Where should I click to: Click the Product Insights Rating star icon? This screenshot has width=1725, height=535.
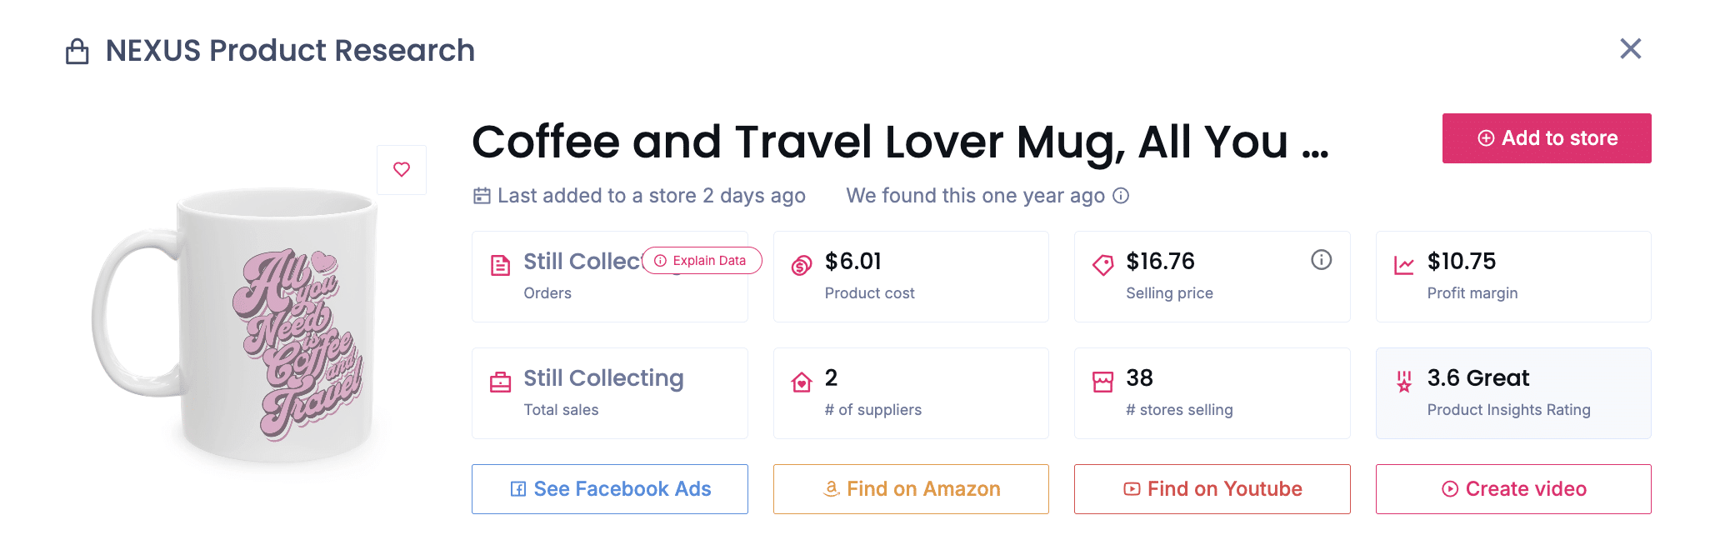1405,381
